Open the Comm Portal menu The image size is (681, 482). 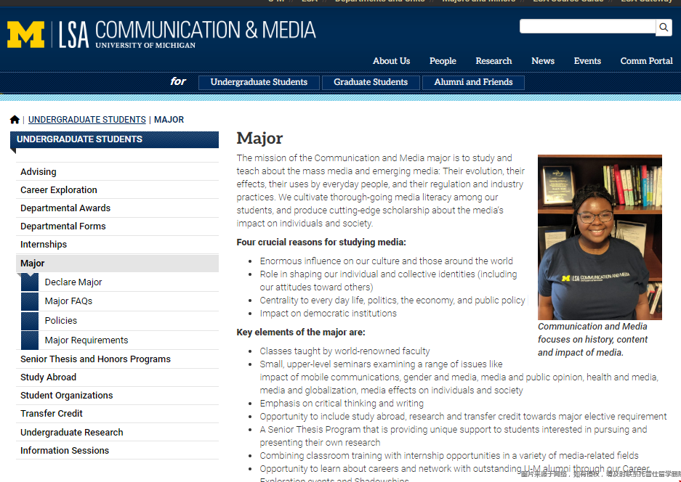(x=646, y=61)
